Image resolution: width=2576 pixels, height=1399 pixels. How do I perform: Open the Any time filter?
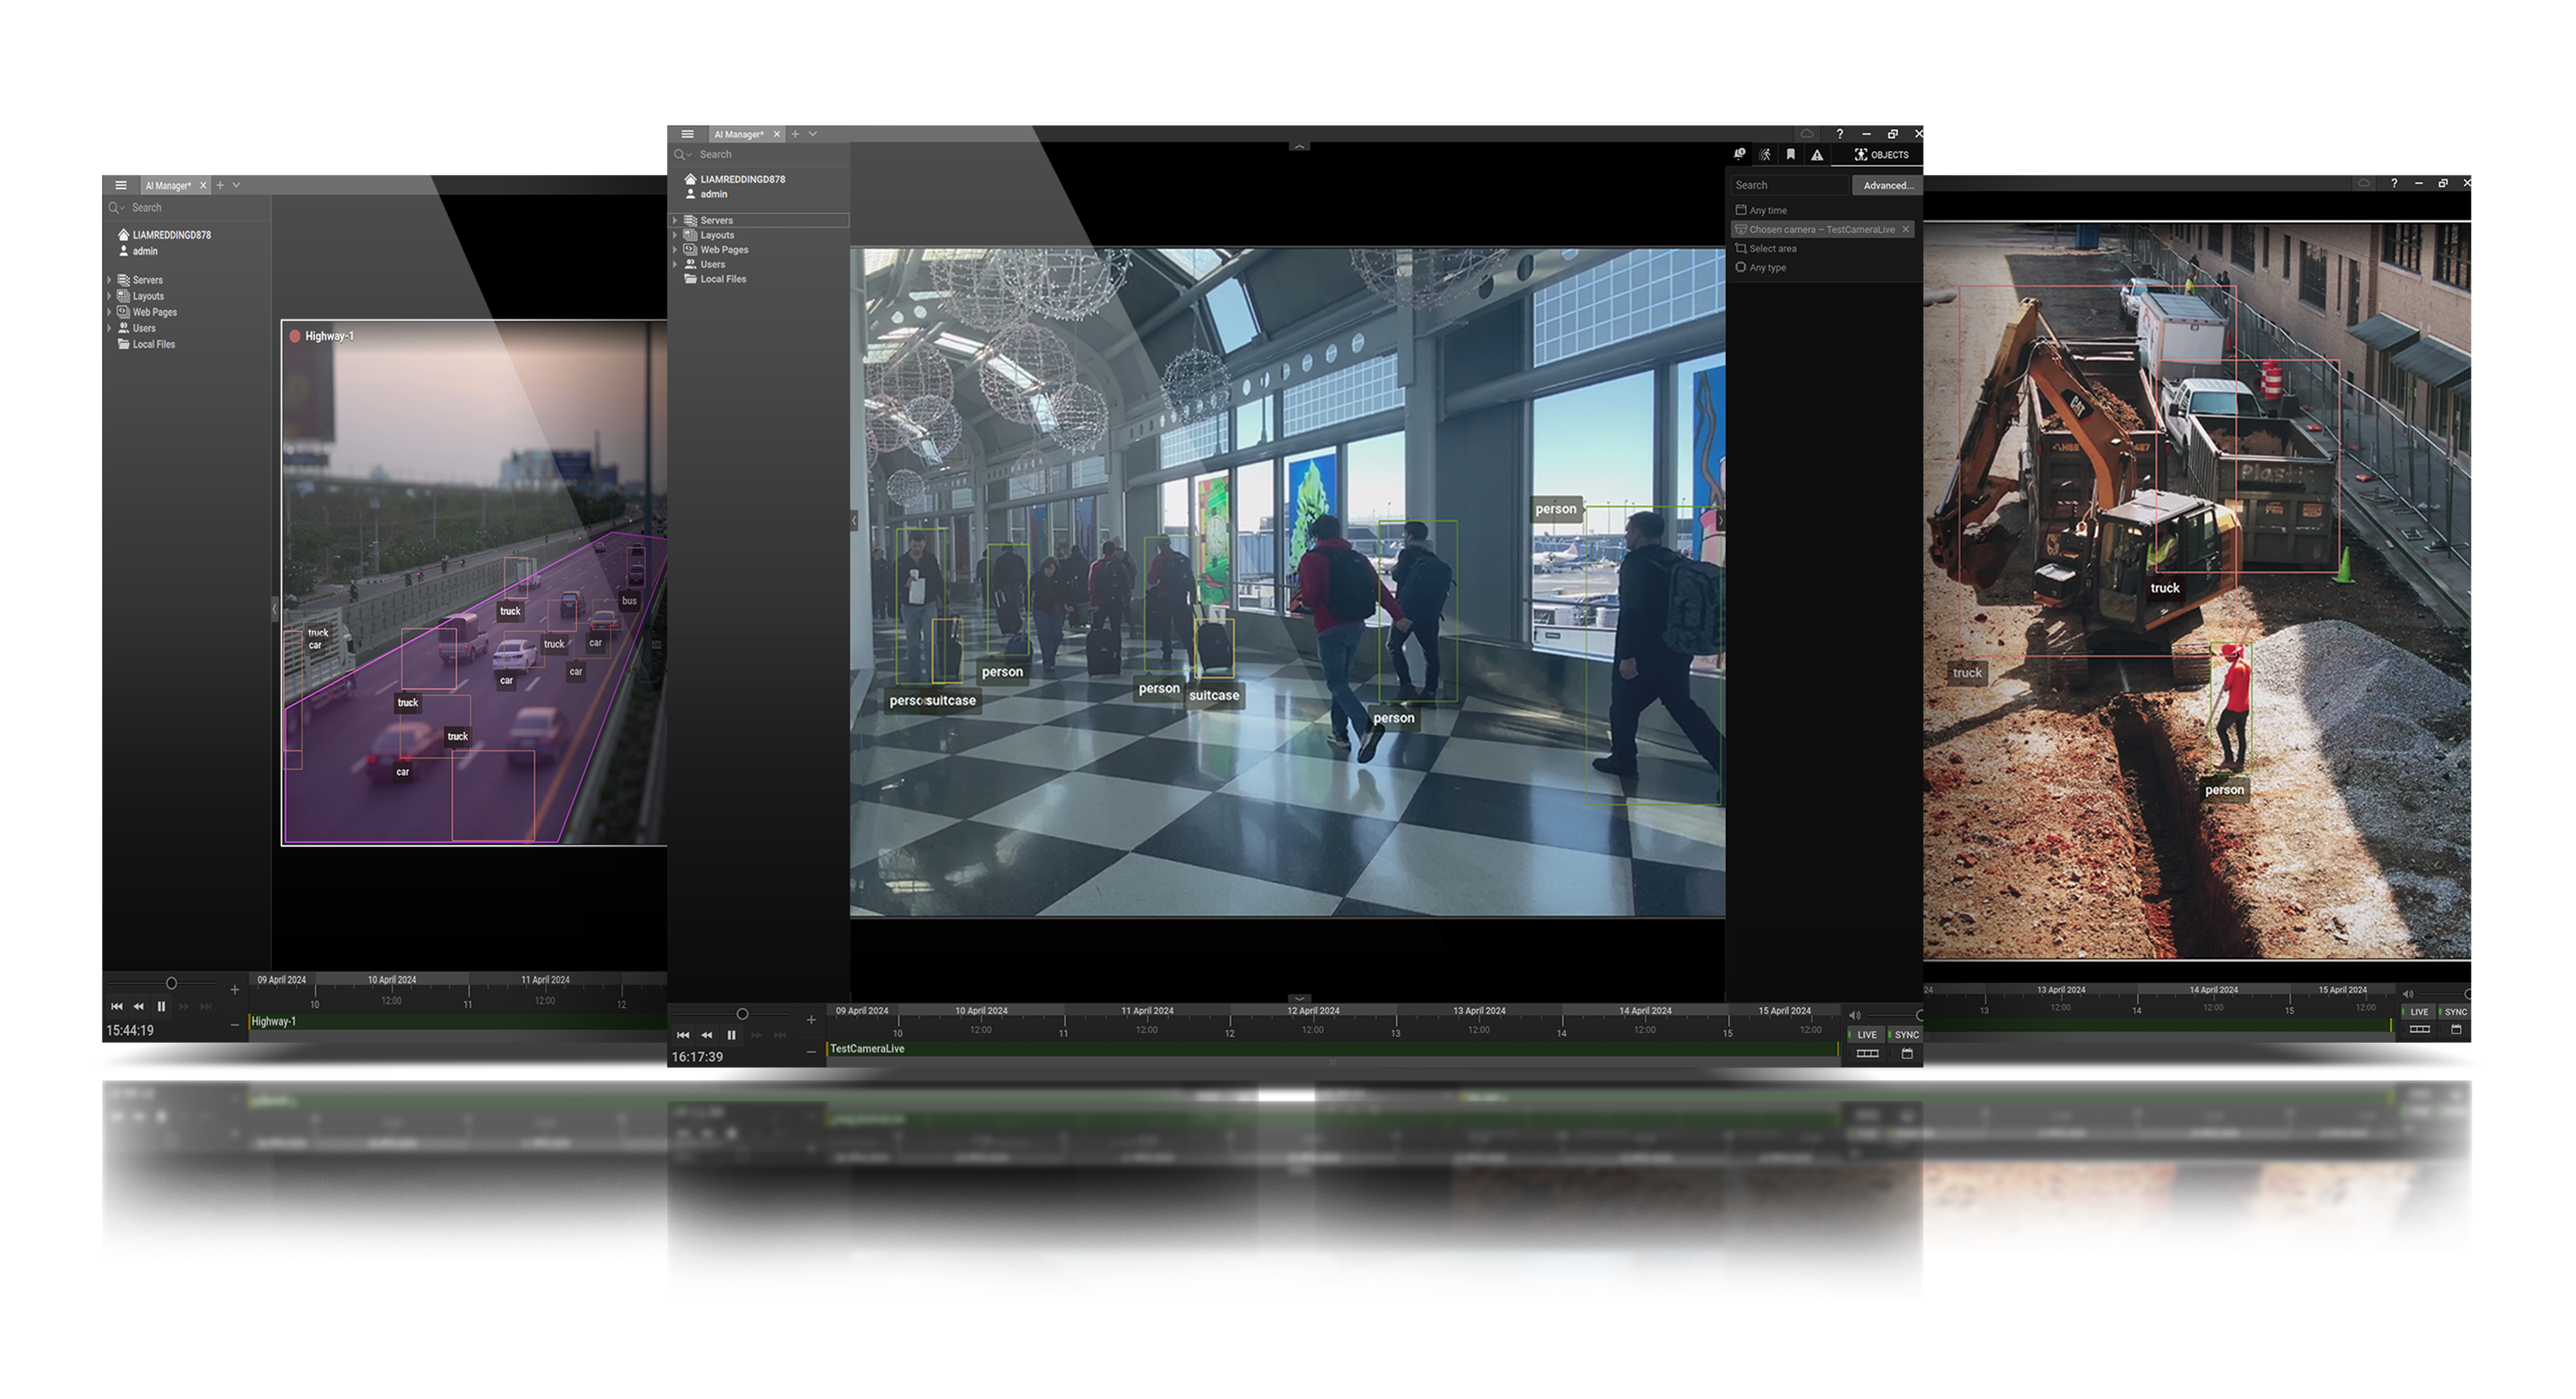click(x=1761, y=210)
